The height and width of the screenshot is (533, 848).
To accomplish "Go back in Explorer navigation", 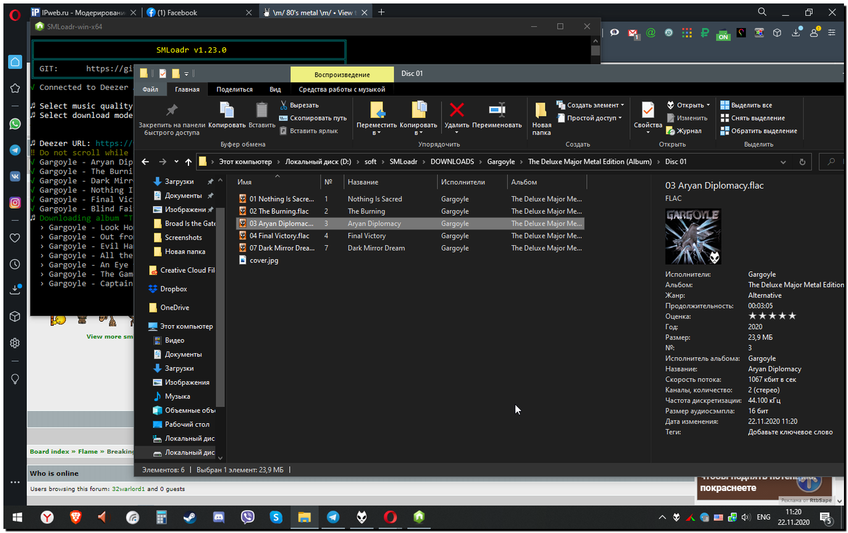I will [145, 161].
